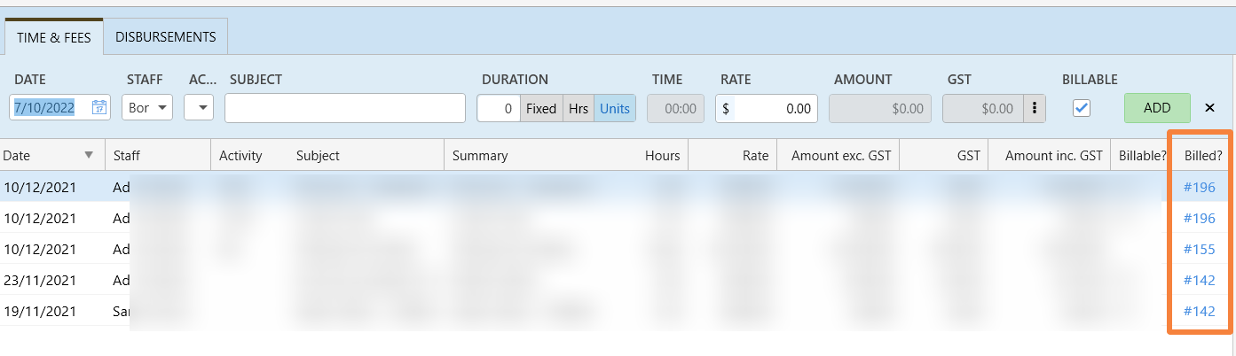Open the Staff dropdown
The height and width of the screenshot is (356, 1236).
click(x=147, y=108)
